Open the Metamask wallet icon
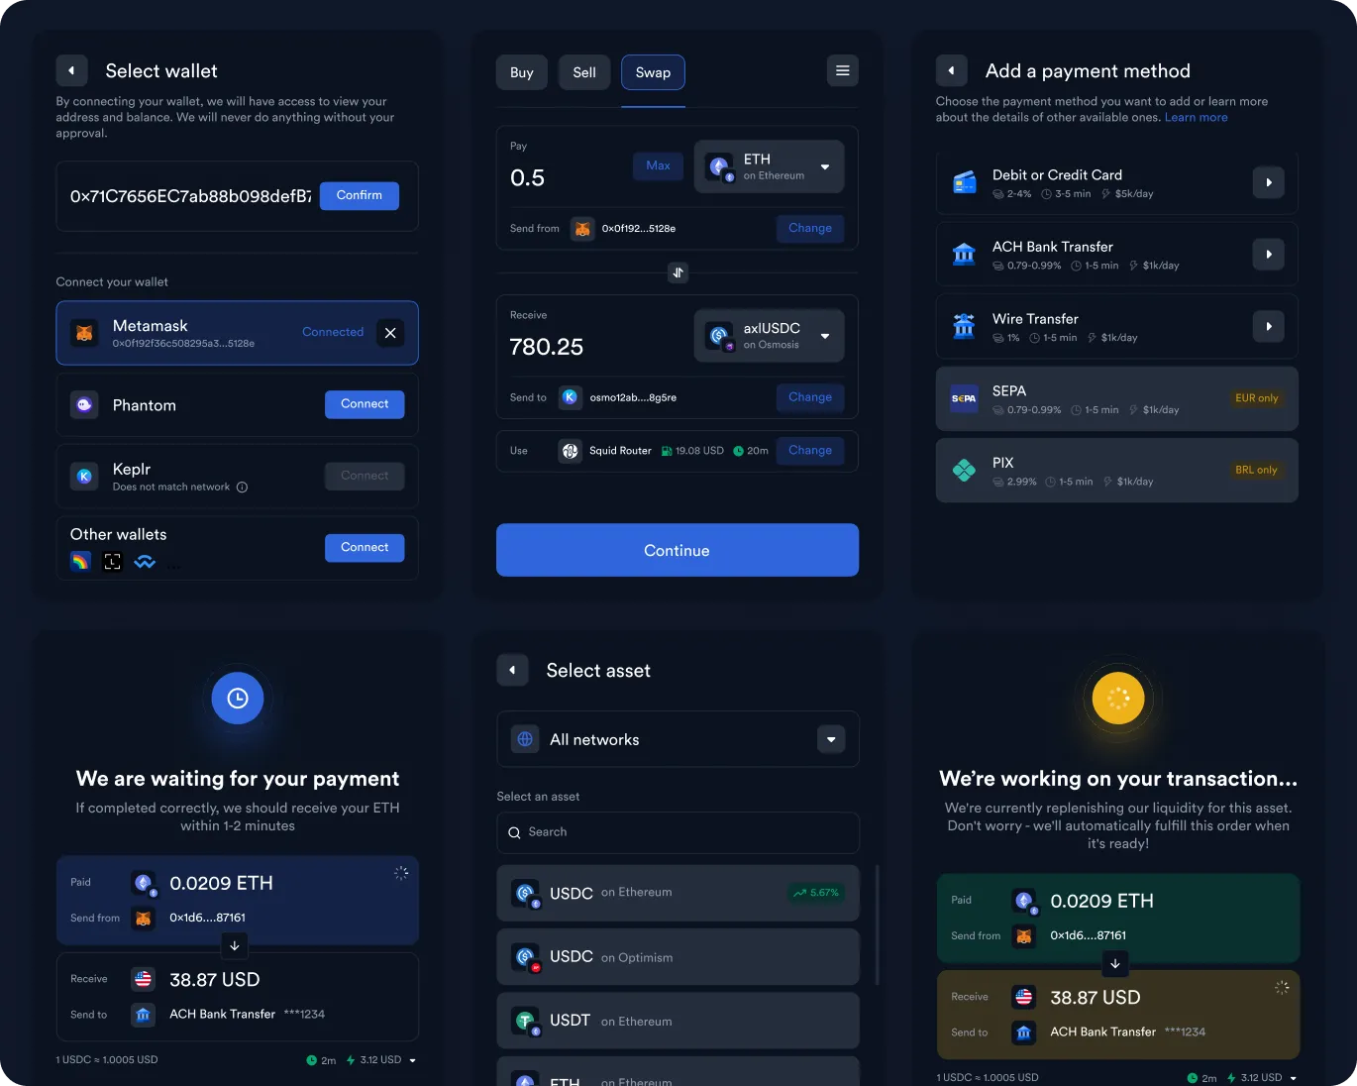The width and height of the screenshot is (1357, 1086). pos(84,333)
